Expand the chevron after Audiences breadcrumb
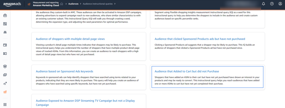 (x=81, y=4)
